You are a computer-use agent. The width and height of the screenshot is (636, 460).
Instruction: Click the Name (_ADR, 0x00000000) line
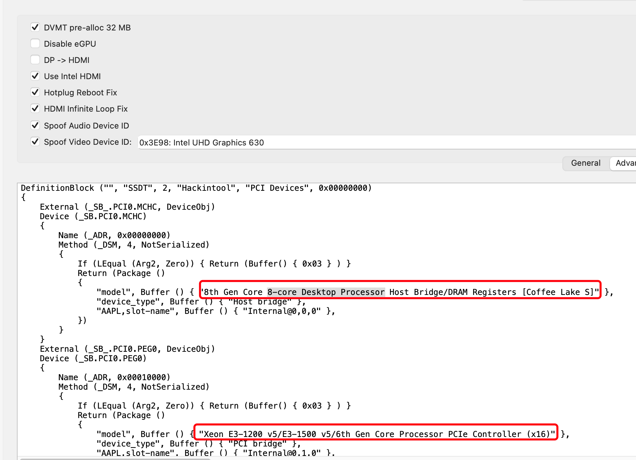114,235
